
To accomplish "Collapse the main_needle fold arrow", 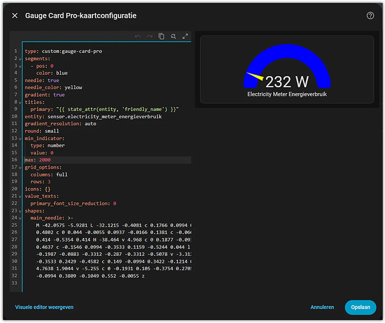I will pos(20,218).
